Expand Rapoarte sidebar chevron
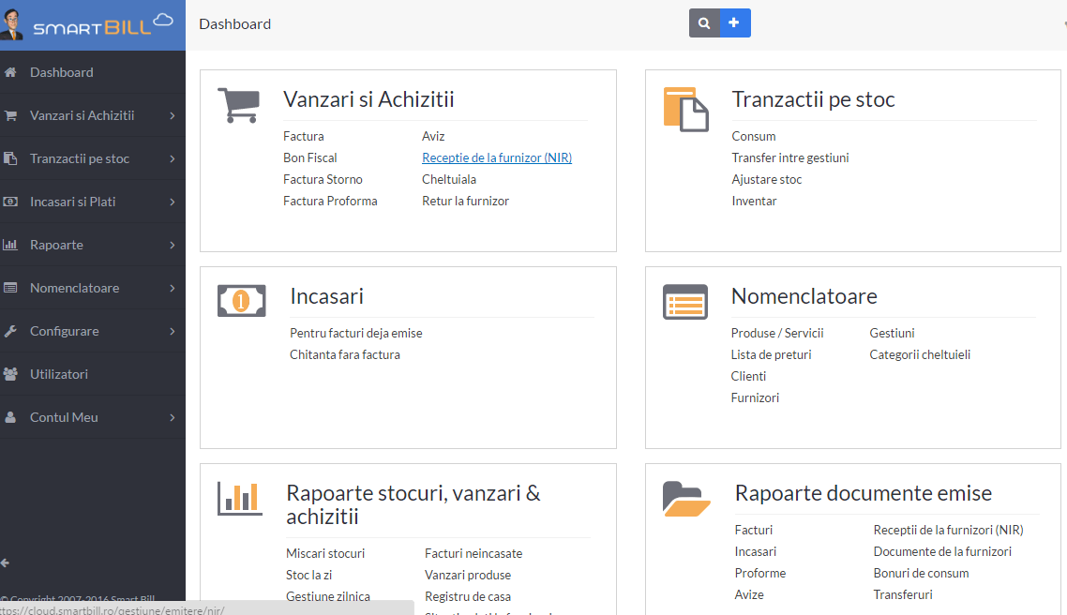 click(x=173, y=245)
